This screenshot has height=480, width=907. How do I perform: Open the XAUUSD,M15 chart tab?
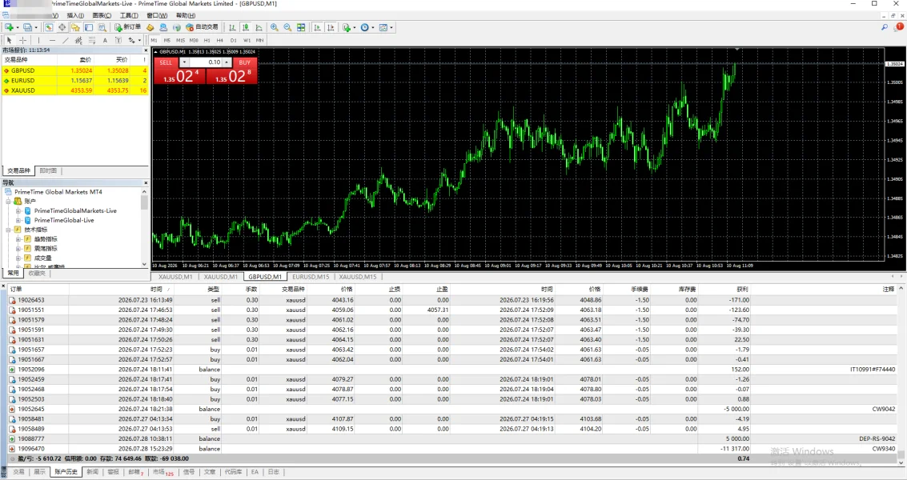(358, 277)
